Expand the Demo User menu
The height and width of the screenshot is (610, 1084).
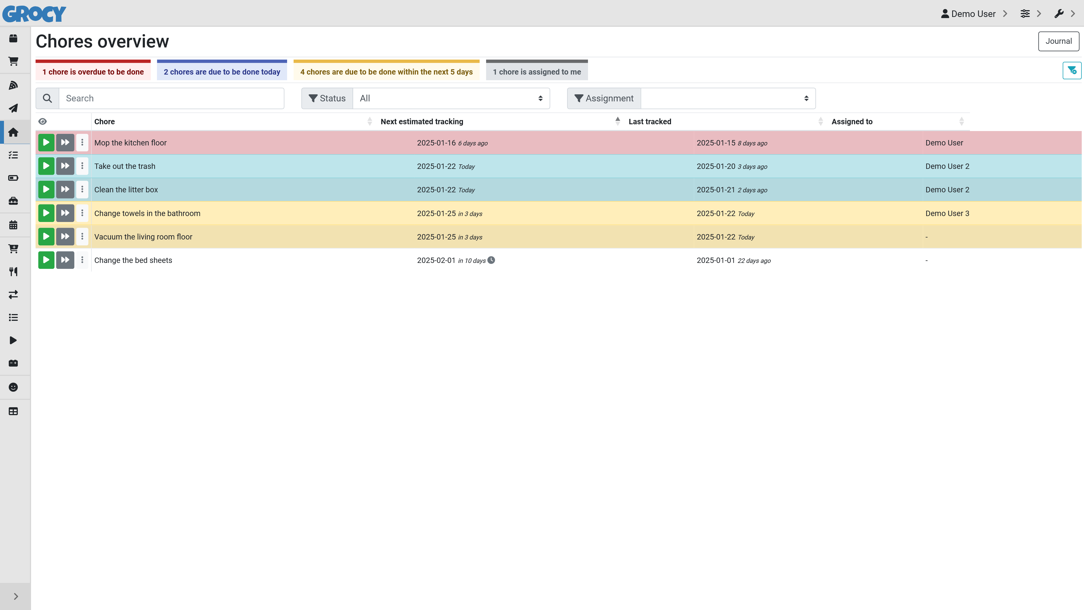coord(973,14)
